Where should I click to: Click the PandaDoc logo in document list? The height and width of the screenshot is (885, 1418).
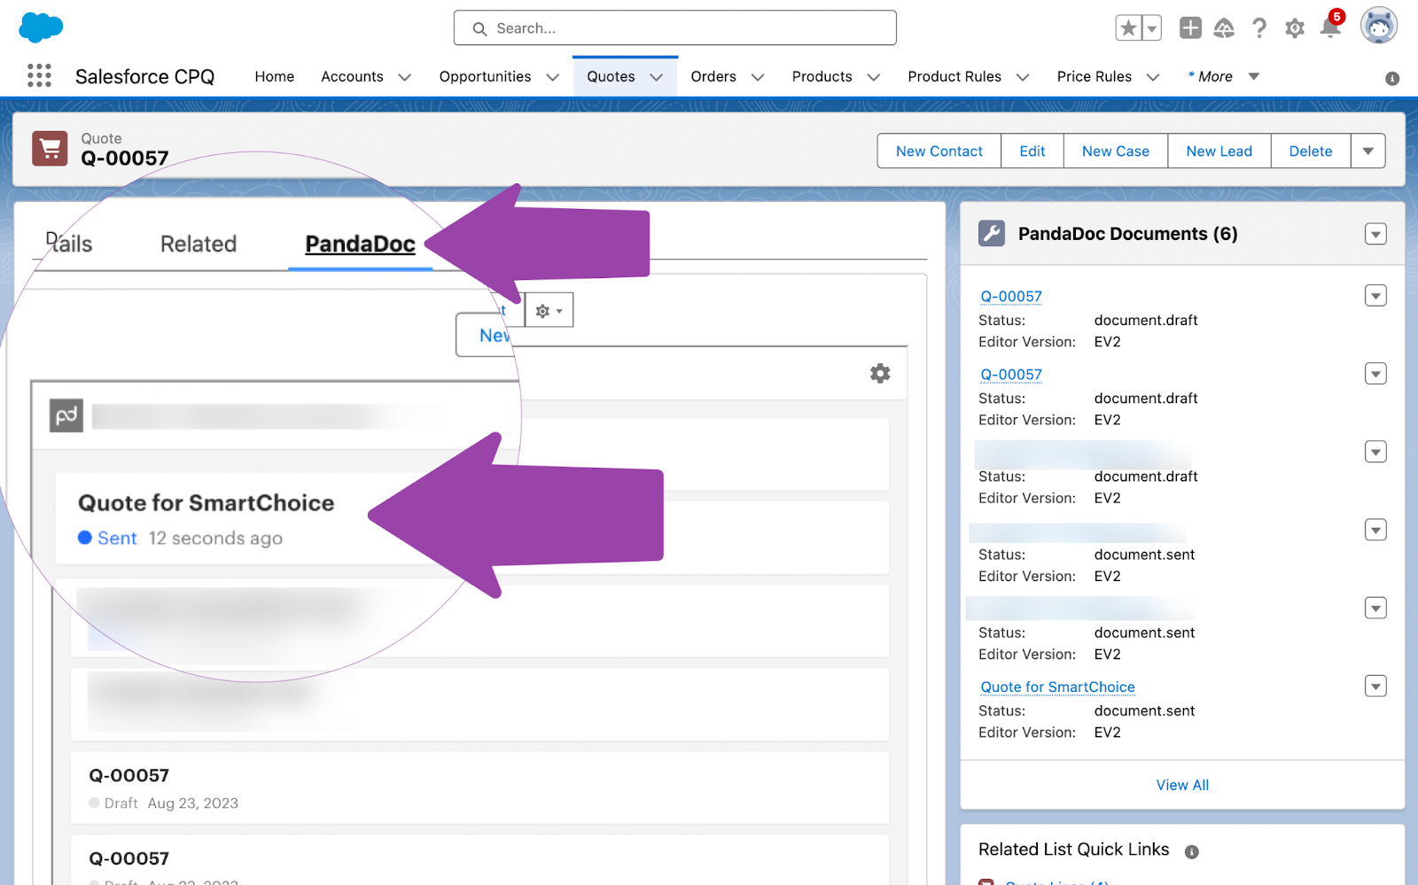click(x=66, y=415)
